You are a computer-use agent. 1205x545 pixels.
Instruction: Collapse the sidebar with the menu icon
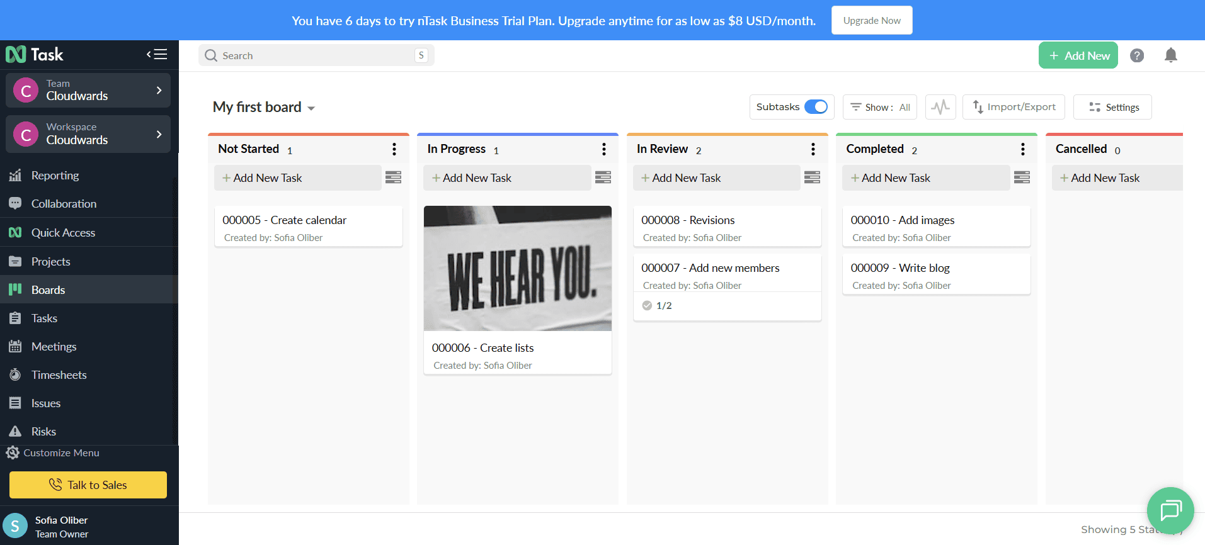(x=157, y=54)
